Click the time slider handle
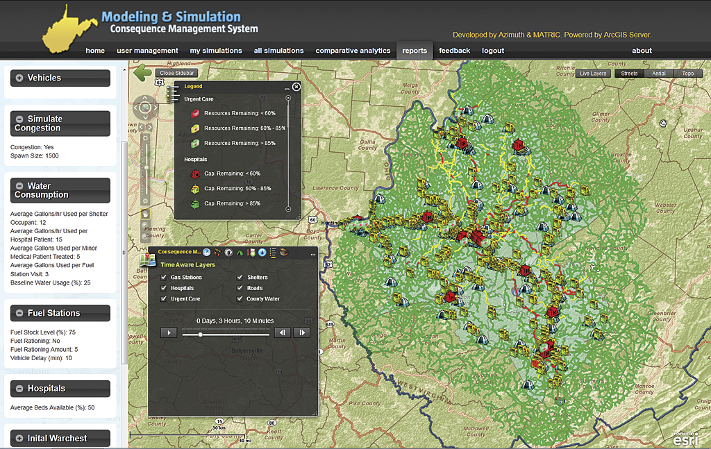The height and width of the screenshot is (449, 711). (x=200, y=334)
